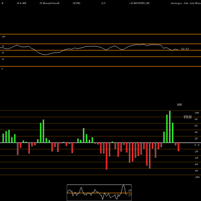Click the 'Aurionpro Solu Ltd' company name text
The image size is (201, 201).
tap(182, 3)
